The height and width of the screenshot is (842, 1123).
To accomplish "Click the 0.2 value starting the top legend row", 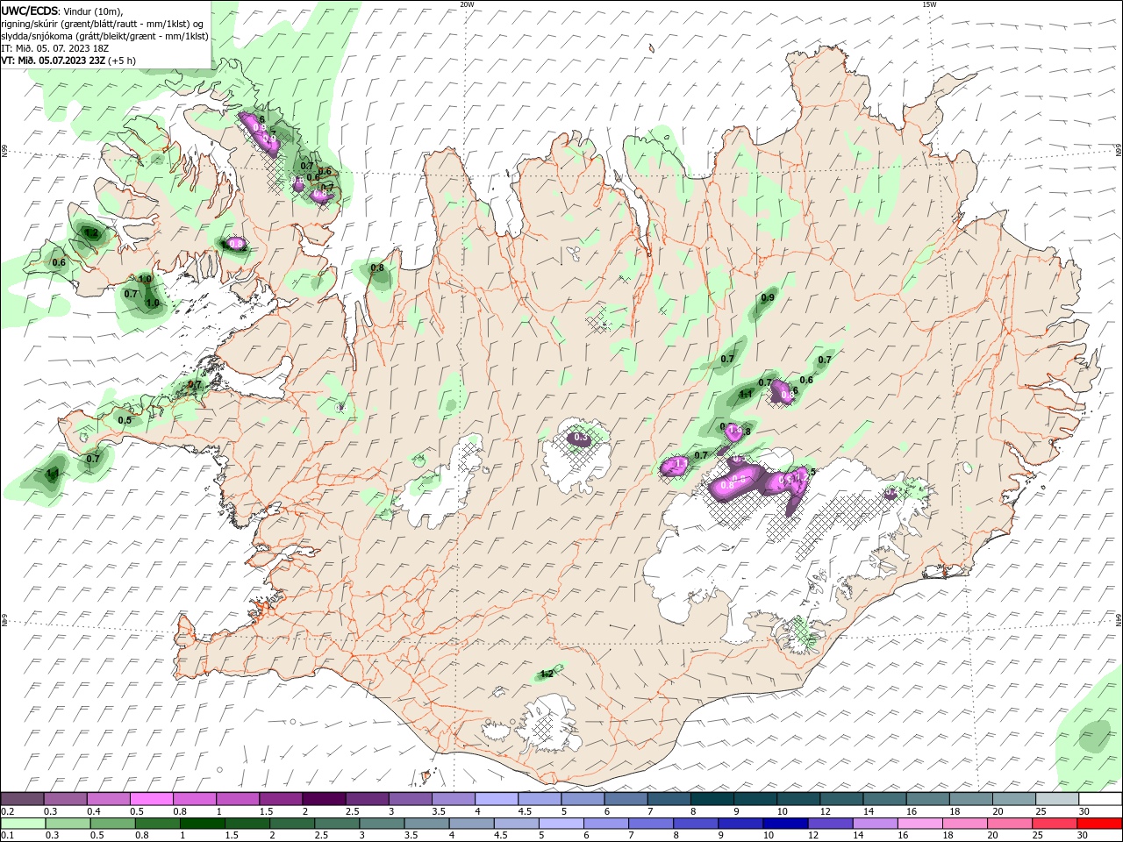I will [7, 811].
